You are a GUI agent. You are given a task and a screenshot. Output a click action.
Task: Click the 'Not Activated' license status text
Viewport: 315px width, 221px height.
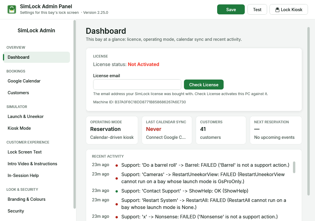[x=143, y=65]
